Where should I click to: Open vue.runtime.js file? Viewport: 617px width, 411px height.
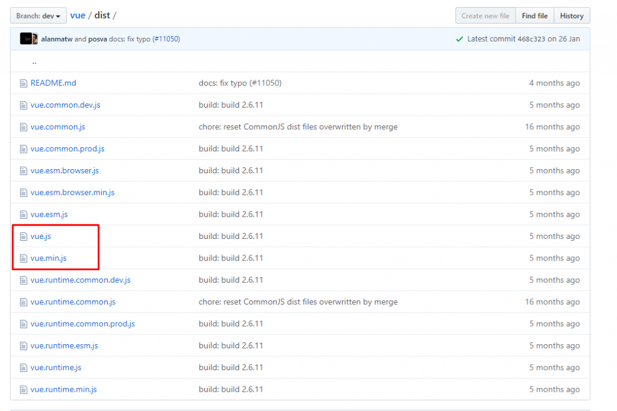point(56,368)
